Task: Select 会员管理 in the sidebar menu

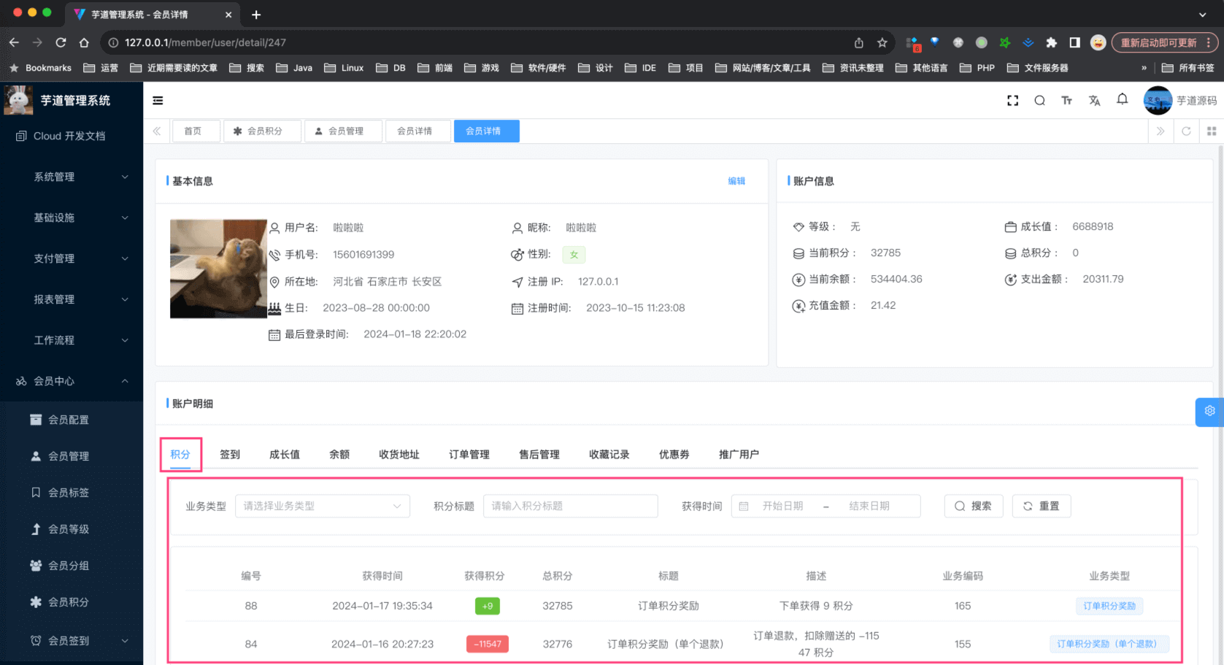Action: [x=71, y=456]
